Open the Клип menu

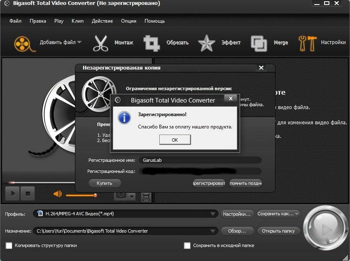click(x=77, y=21)
